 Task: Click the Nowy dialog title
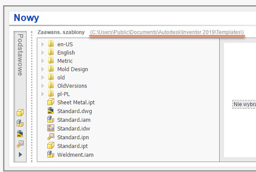[x=26, y=17]
